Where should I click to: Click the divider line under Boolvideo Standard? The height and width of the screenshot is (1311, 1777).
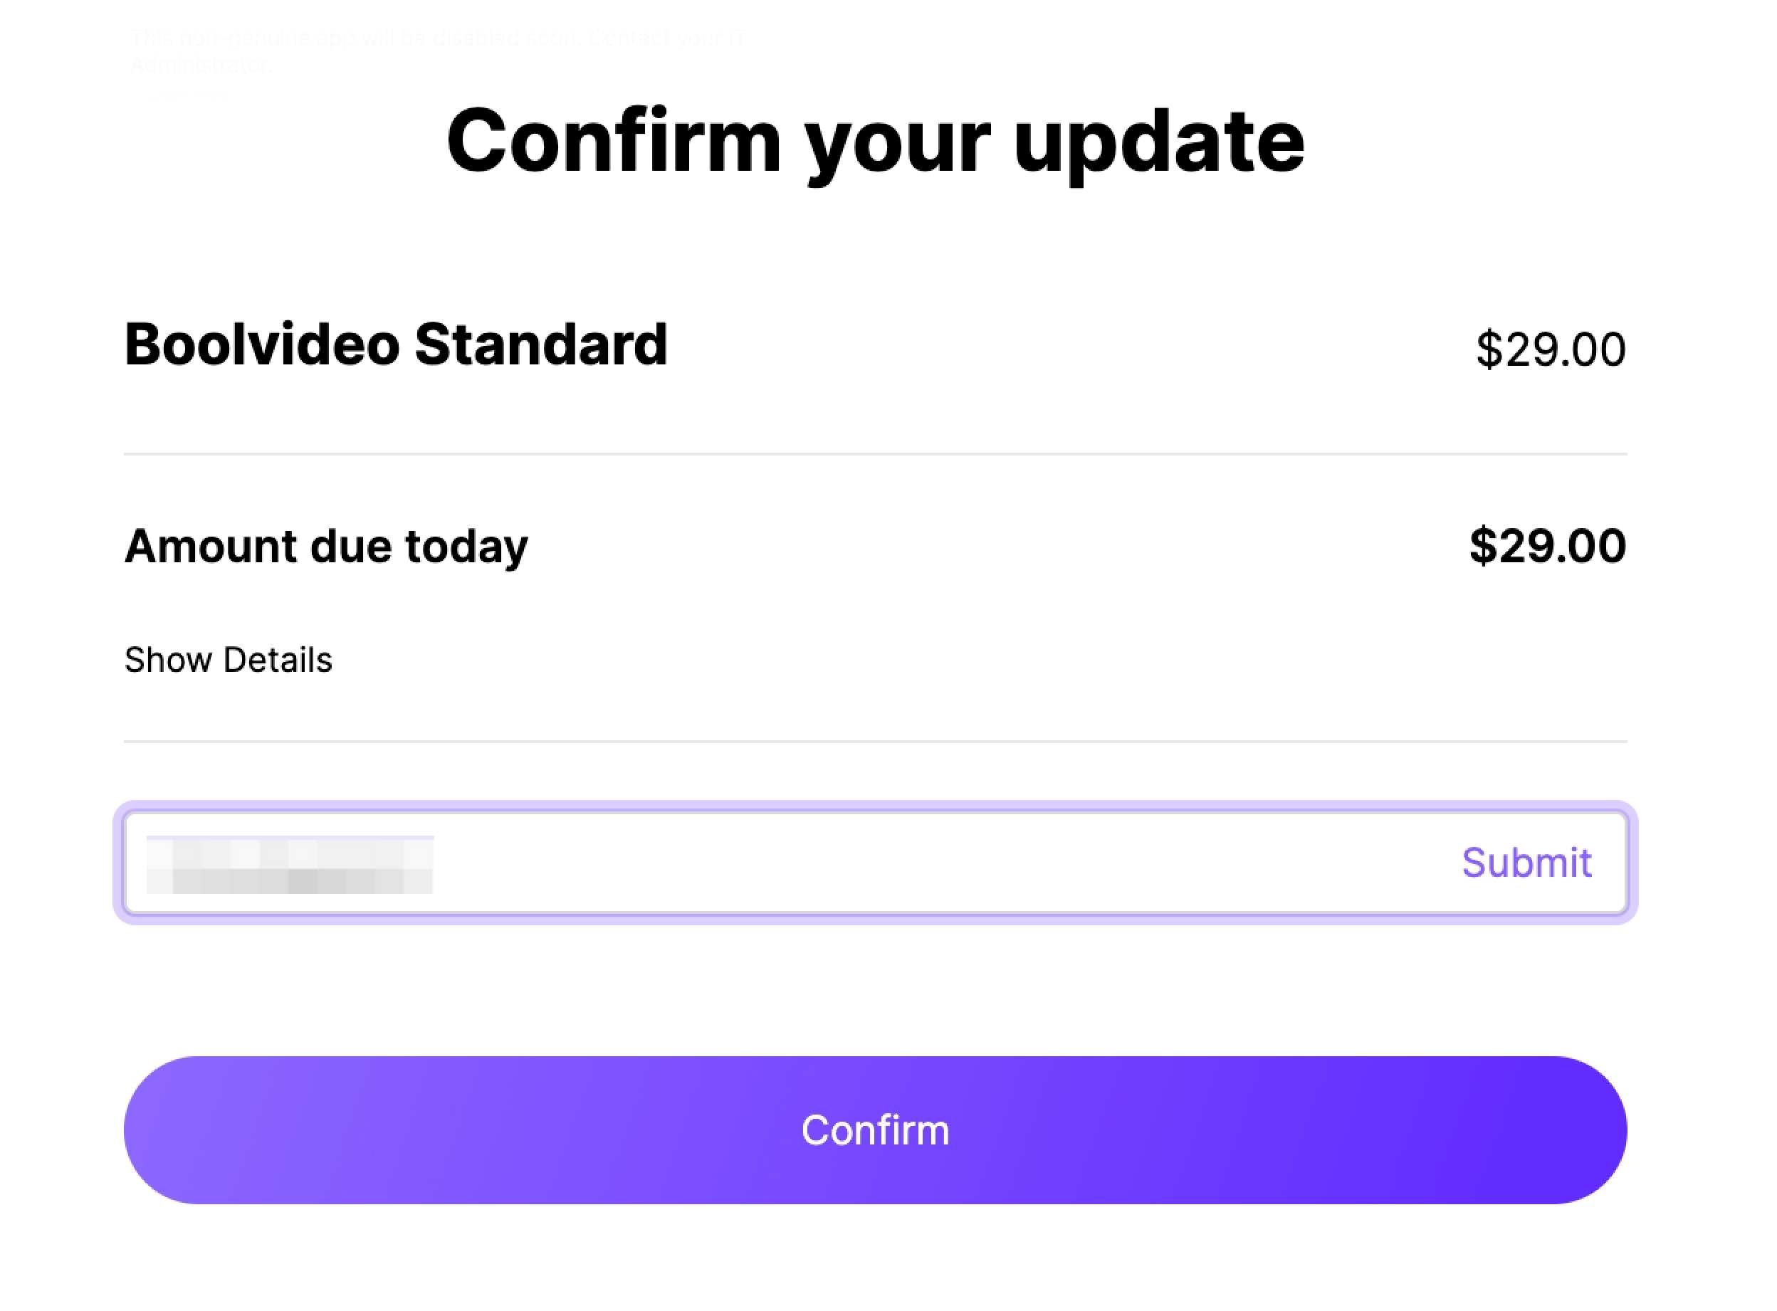pyautogui.click(x=873, y=454)
